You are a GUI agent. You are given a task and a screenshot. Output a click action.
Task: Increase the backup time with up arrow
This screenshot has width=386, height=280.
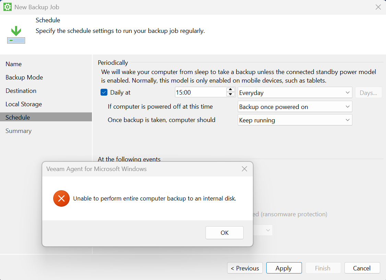(x=230, y=90)
